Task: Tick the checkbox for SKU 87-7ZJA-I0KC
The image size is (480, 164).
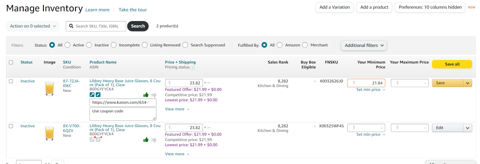Action: [11, 81]
